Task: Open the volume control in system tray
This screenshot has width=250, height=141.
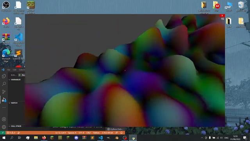Action: [x=221, y=137]
